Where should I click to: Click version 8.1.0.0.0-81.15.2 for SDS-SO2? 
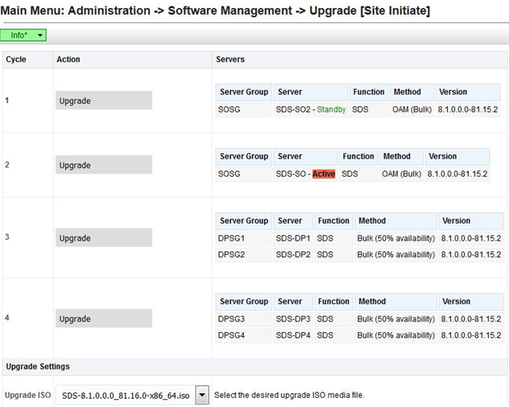pos(467,109)
